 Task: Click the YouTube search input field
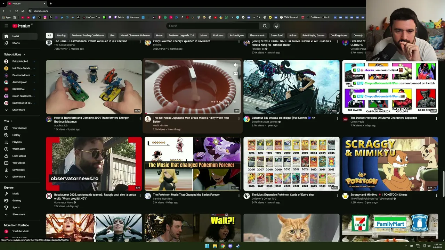(x=213, y=26)
